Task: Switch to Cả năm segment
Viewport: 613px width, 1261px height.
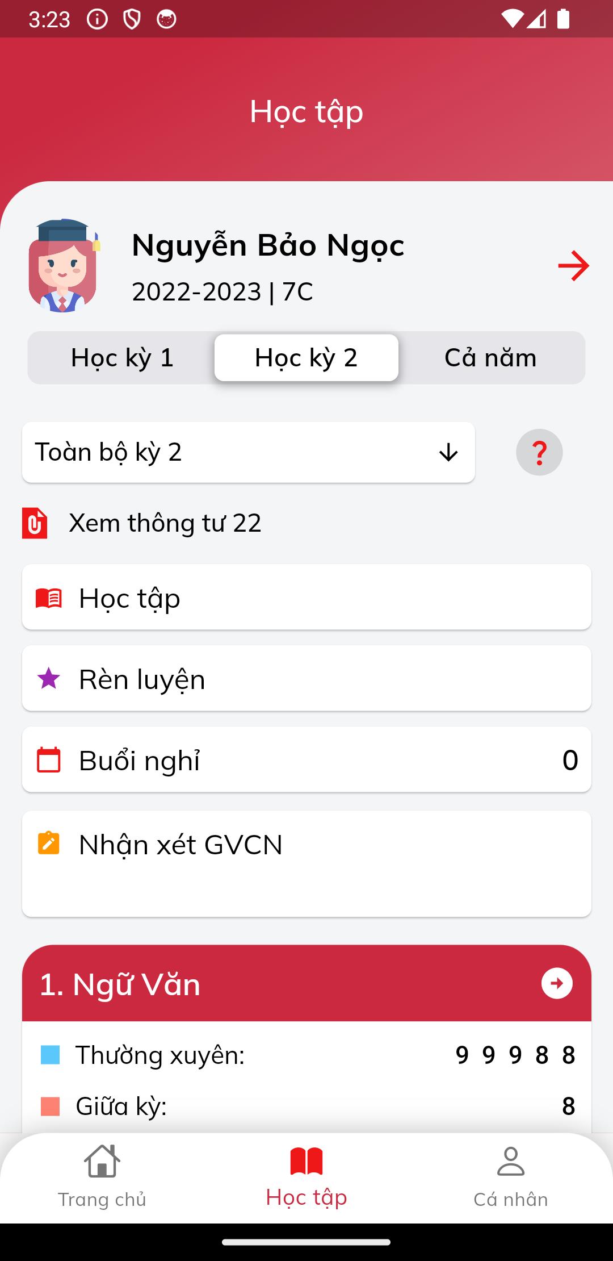Action: tap(490, 358)
